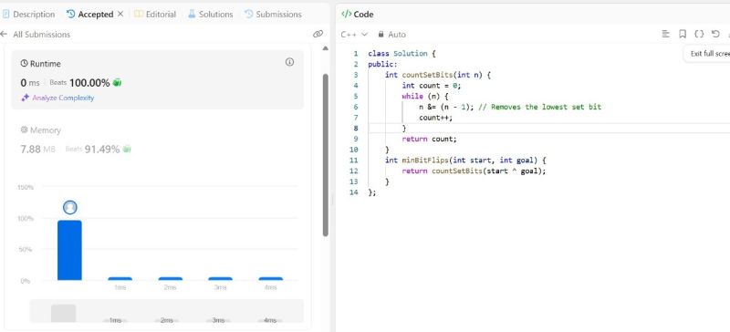The width and height of the screenshot is (730, 332).
Task: Click the 4ms bar in the chart
Action: coord(270,279)
